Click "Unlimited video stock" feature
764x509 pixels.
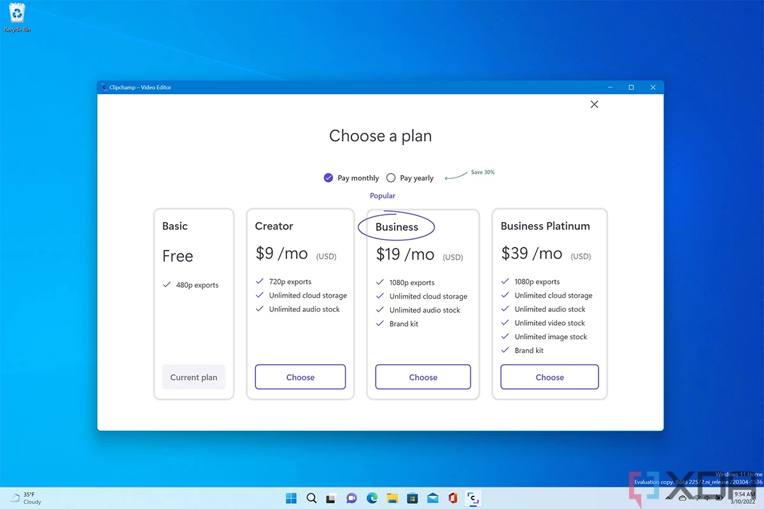(549, 323)
